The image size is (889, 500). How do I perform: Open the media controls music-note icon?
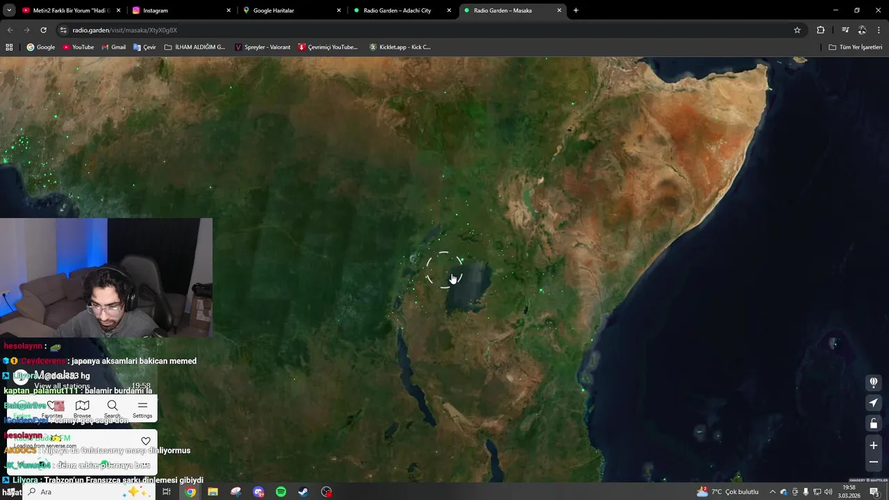[x=845, y=30]
